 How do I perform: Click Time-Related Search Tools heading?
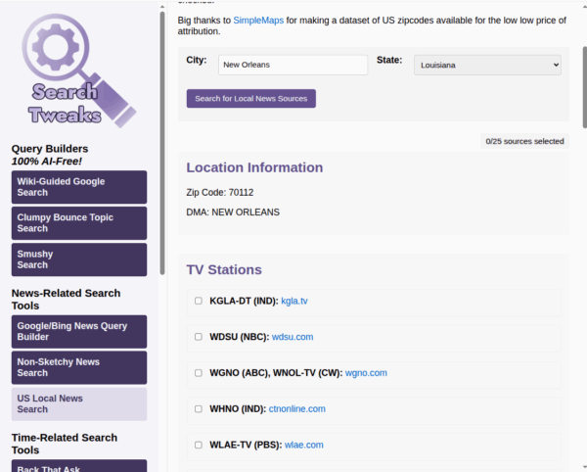pyautogui.click(x=65, y=444)
